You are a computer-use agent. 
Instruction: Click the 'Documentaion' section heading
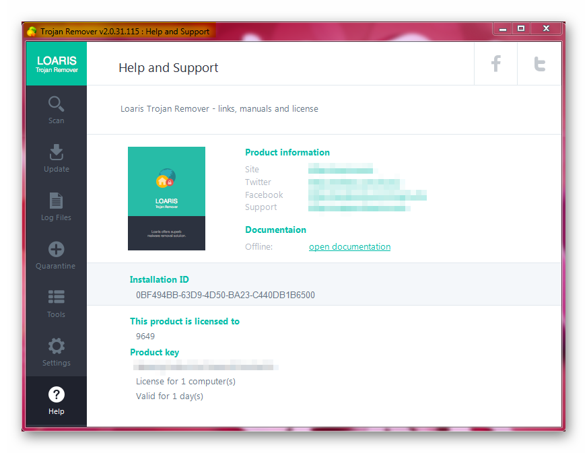click(275, 230)
